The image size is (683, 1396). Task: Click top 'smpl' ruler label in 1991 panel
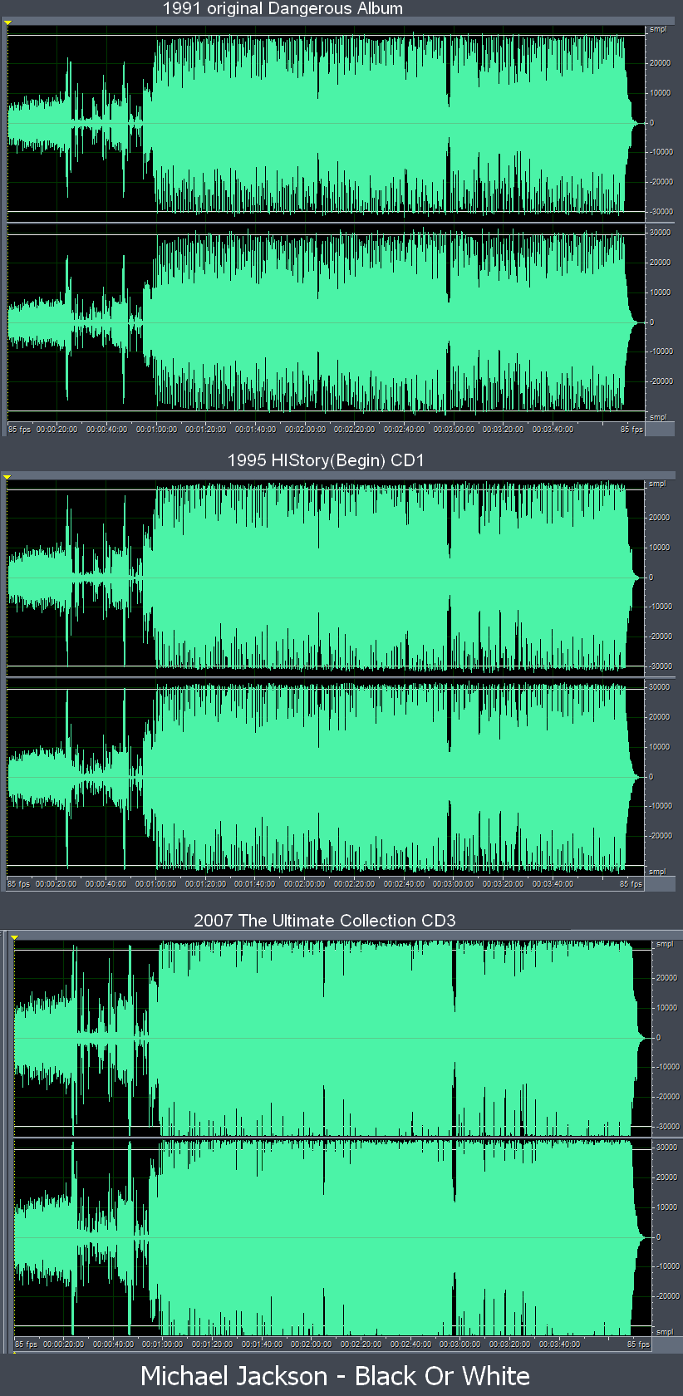pos(657,29)
